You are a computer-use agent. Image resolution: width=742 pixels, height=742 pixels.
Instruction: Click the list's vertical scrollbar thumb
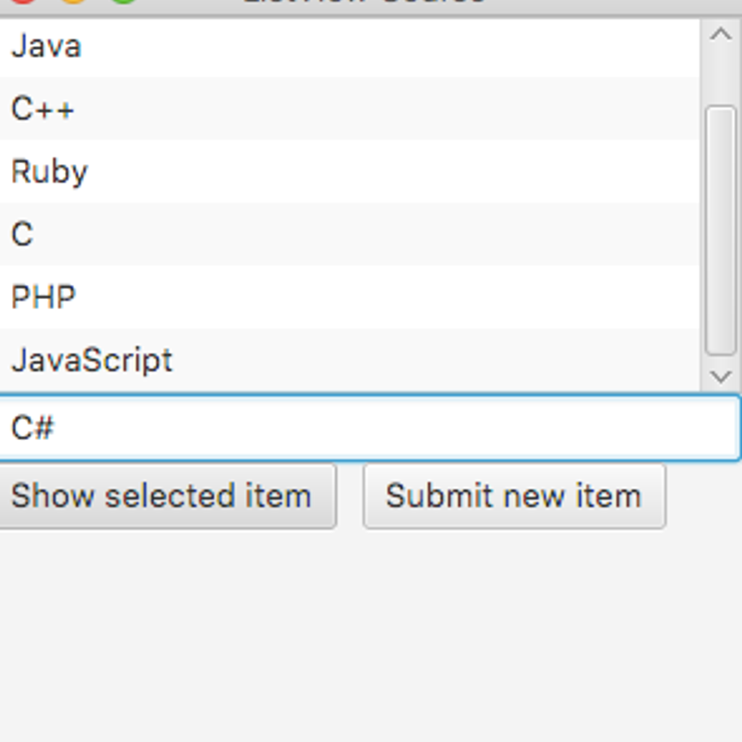(721, 230)
